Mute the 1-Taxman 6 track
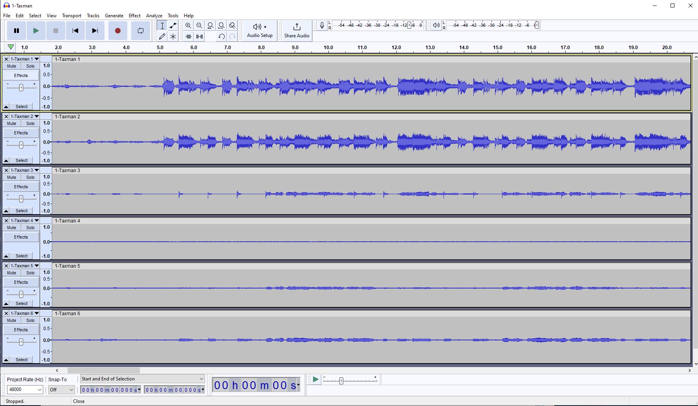Screen dimensions: 698x406 point(12,320)
